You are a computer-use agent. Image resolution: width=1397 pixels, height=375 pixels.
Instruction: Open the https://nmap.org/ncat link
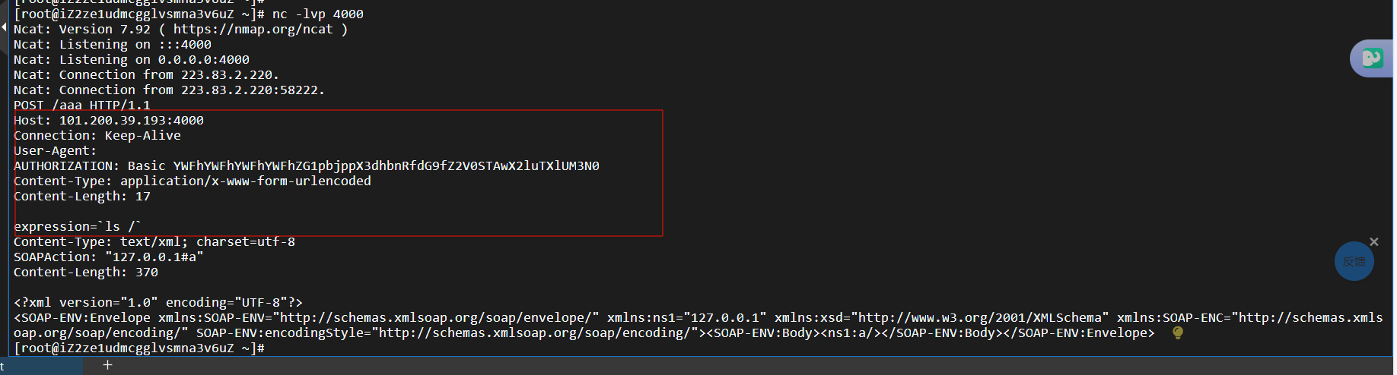[253, 29]
